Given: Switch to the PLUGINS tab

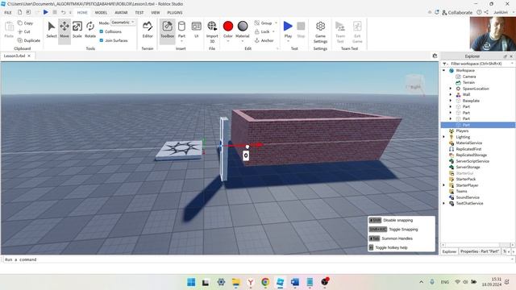Looking at the screenshot, I should click(x=175, y=13).
